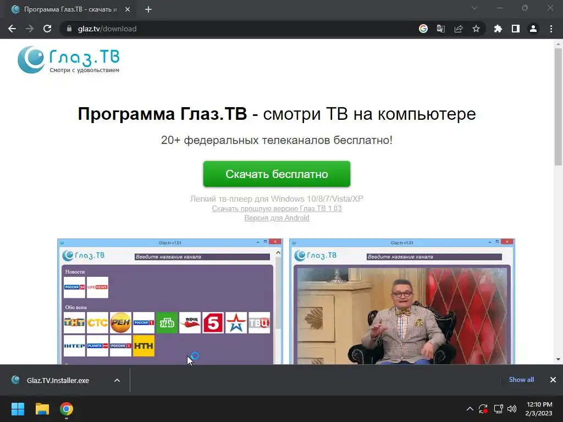Open the volume control in tray
This screenshot has width=563, height=422.
tap(512, 409)
